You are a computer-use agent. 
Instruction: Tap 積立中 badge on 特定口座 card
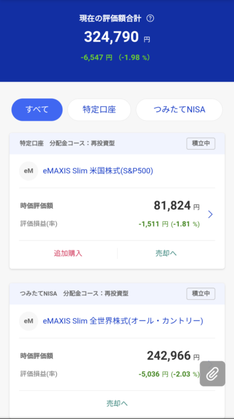point(201,144)
